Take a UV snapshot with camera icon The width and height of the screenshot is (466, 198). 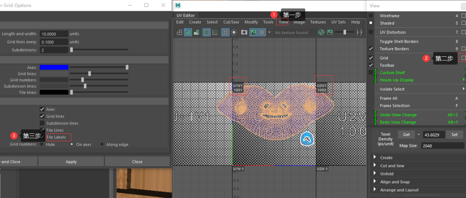[244, 32]
